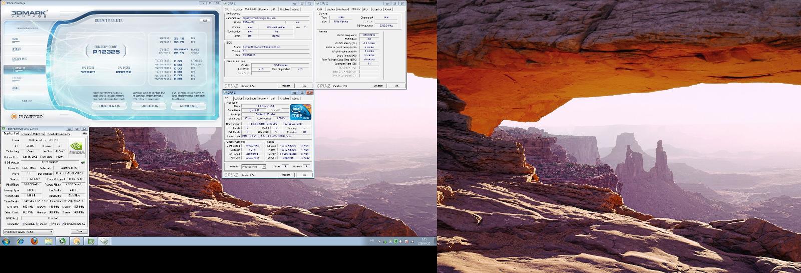Click the HELP button in 3DMark
This screenshot has height=273, width=801.
coord(205,21)
